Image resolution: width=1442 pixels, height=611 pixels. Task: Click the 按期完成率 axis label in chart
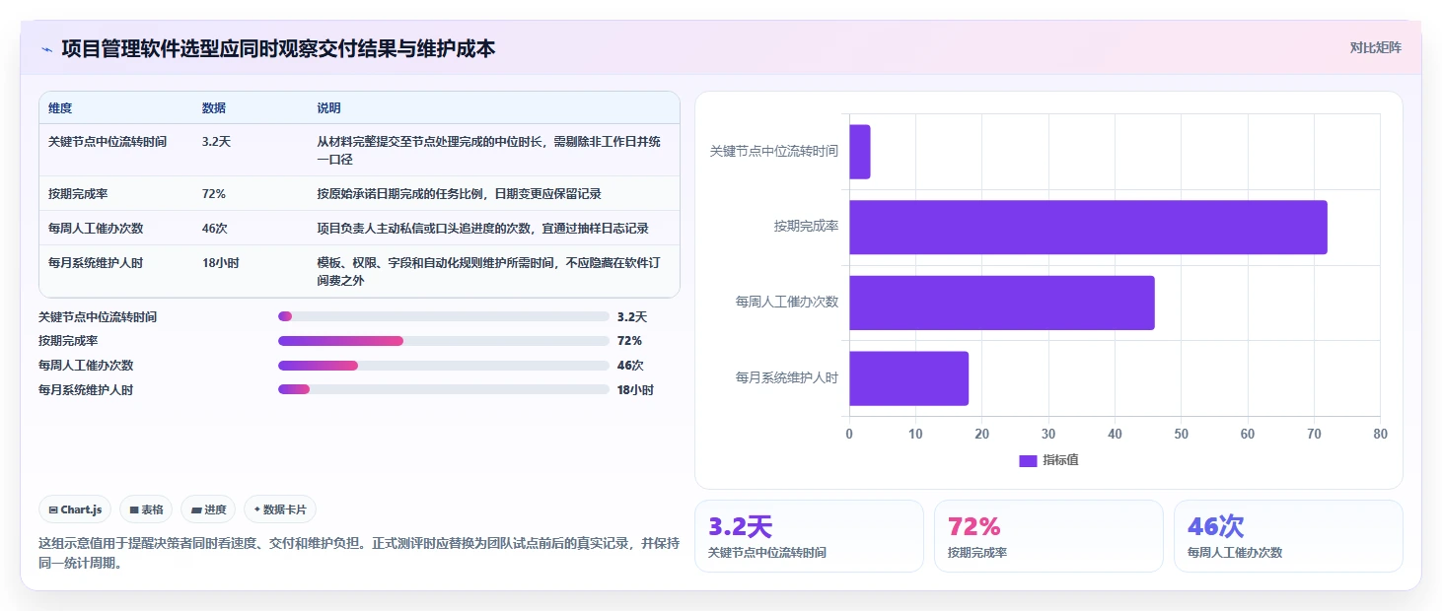(x=806, y=227)
